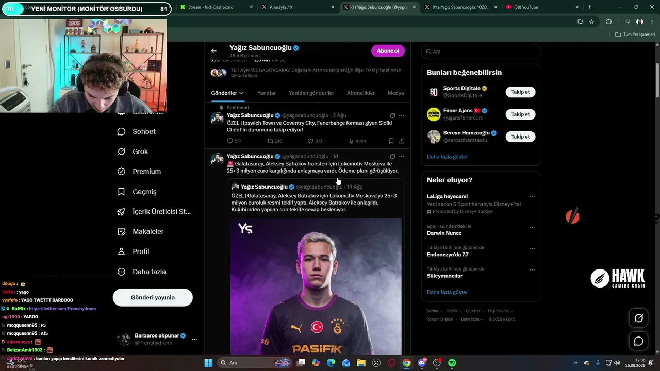
Task: Open the Chrome profile avatar
Action: tap(640, 22)
